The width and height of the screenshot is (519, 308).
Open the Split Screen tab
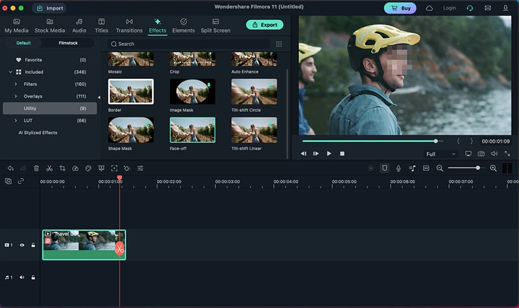(x=215, y=26)
